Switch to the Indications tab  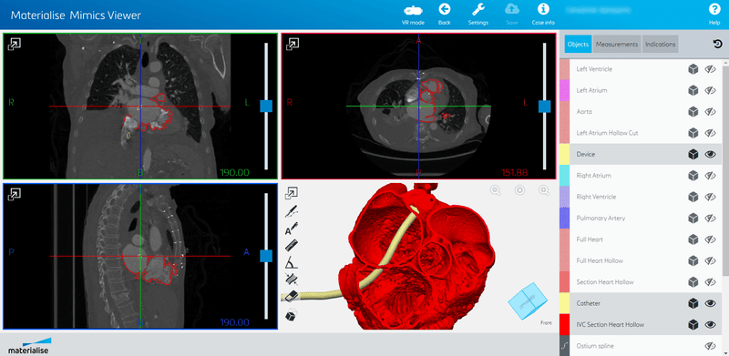point(660,44)
